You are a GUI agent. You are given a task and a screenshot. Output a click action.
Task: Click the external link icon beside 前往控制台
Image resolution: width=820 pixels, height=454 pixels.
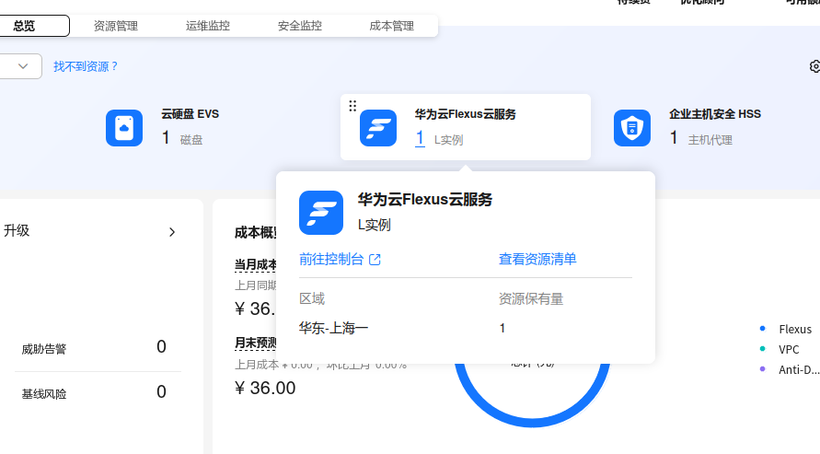click(375, 260)
